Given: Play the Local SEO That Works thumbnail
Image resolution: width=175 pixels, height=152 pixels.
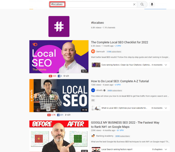Looking at the screenshot, I should click(x=59, y=57).
